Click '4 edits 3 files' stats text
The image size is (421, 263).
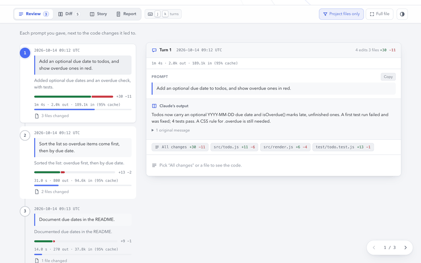pos(367,50)
